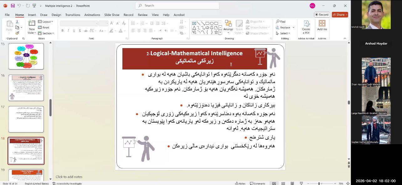
Task: Click the Cut scissors icon
Action: 17,22
